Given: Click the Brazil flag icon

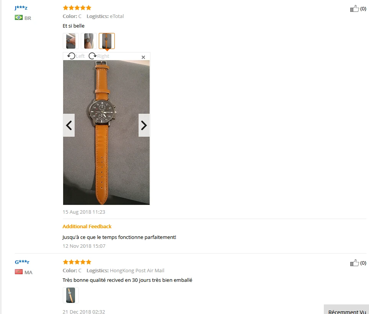Looking at the screenshot, I should point(19,18).
